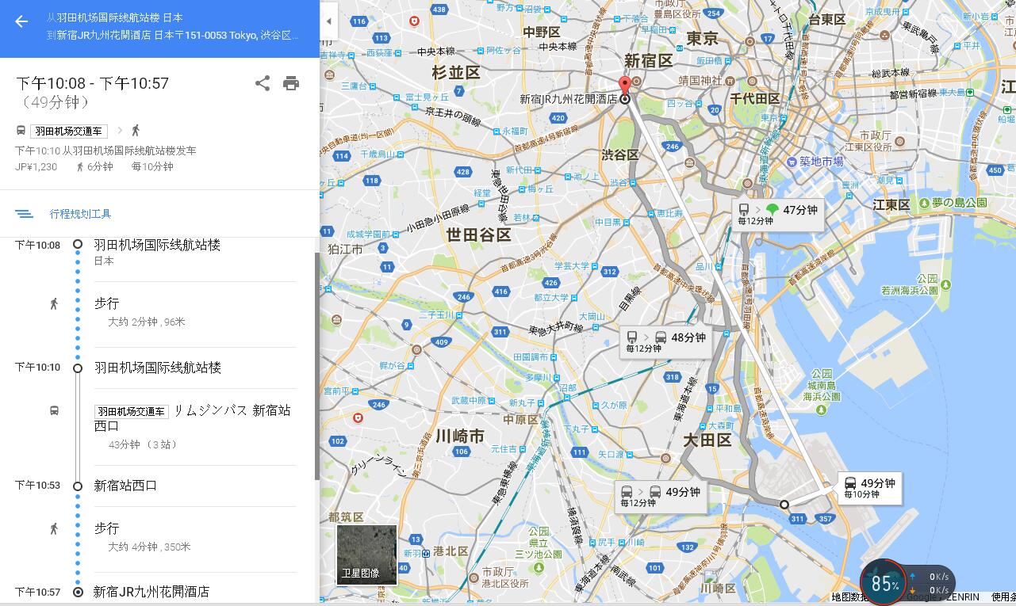The height and width of the screenshot is (606, 1016).
Task: Click the back arrow in blue header
Action: [21, 21]
